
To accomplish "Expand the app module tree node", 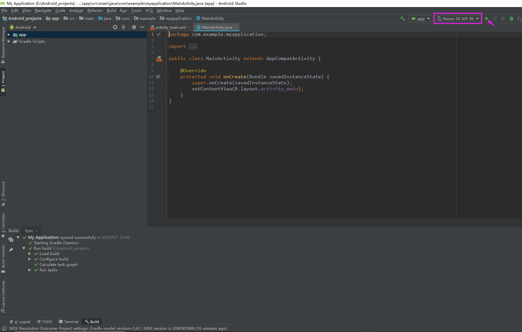I will coord(9,35).
